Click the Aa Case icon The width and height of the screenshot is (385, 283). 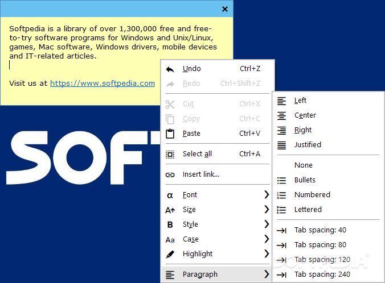pyautogui.click(x=170, y=240)
